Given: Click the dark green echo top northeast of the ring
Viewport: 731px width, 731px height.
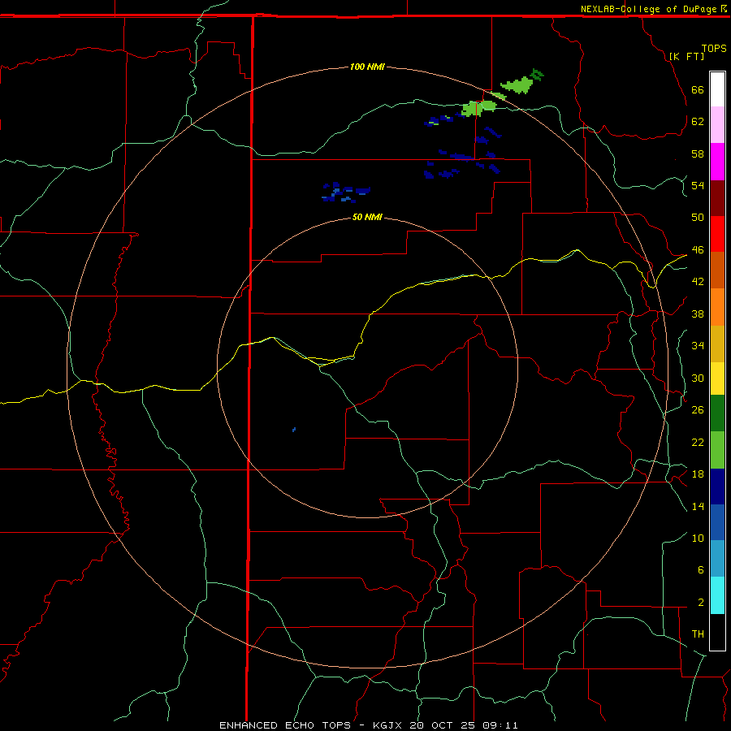Looking at the screenshot, I should coord(537,75).
